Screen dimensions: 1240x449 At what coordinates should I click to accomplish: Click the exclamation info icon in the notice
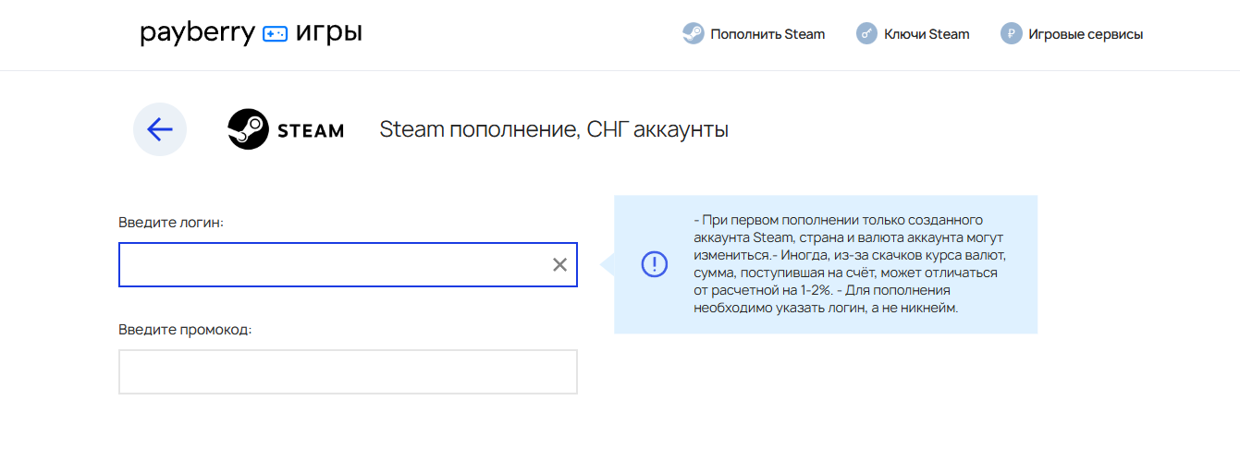(x=654, y=264)
